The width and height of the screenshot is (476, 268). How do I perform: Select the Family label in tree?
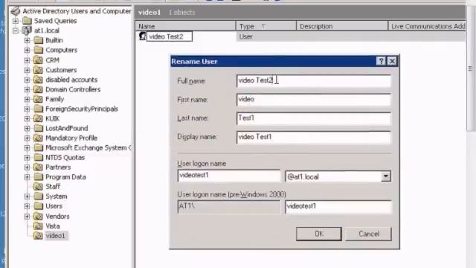click(54, 99)
